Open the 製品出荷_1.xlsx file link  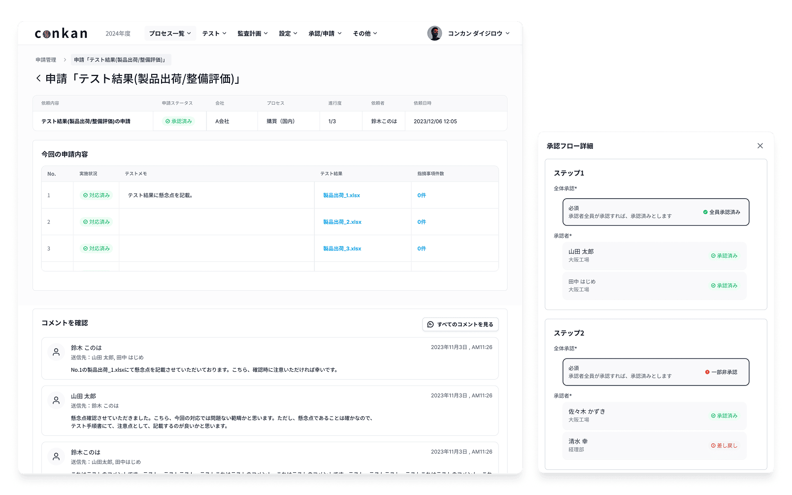coord(341,196)
